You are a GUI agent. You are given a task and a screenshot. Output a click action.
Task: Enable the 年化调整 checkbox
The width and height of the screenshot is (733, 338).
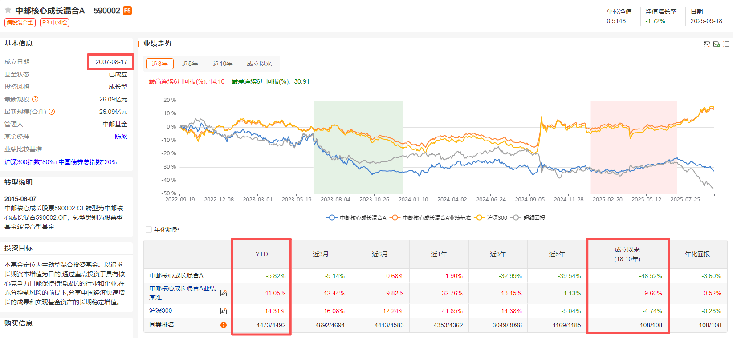pos(149,229)
